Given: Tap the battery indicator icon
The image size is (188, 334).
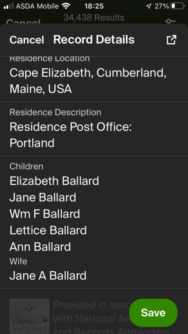Looking at the screenshot, I should tap(178, 6).
